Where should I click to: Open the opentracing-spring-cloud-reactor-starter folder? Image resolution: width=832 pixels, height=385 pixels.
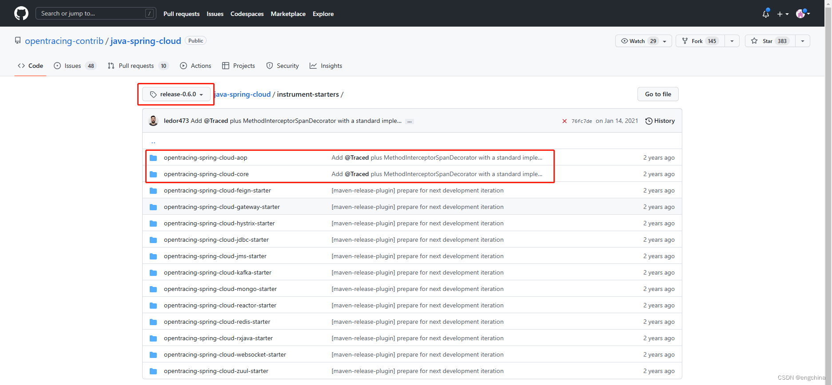(x=220, y=305)
